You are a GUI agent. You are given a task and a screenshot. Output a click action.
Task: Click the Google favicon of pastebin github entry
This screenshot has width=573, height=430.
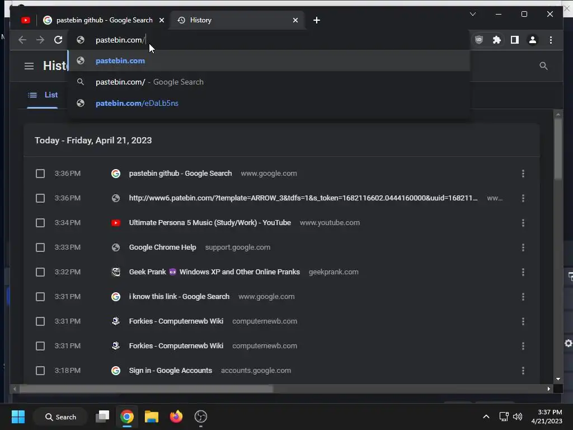coord(116,174)
